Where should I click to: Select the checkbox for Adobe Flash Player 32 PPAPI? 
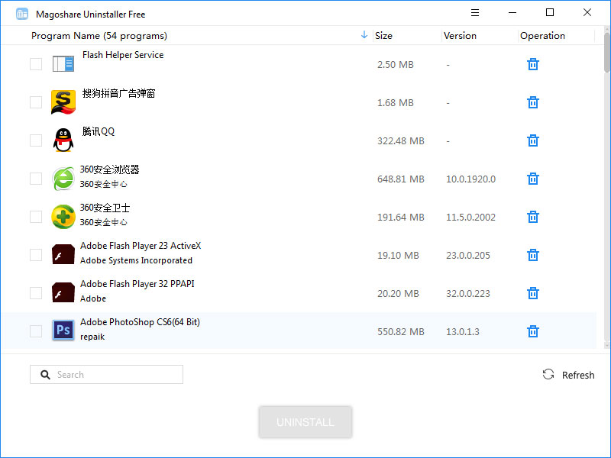(35, 292)
